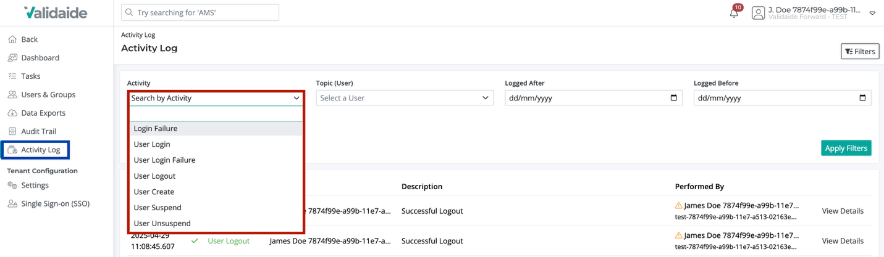Go to Dashboard in sidebar

(40, 58)
